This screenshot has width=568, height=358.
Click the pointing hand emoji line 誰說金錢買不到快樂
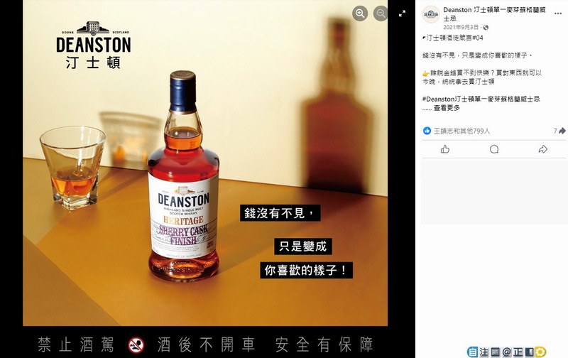[x=482, y=73]
